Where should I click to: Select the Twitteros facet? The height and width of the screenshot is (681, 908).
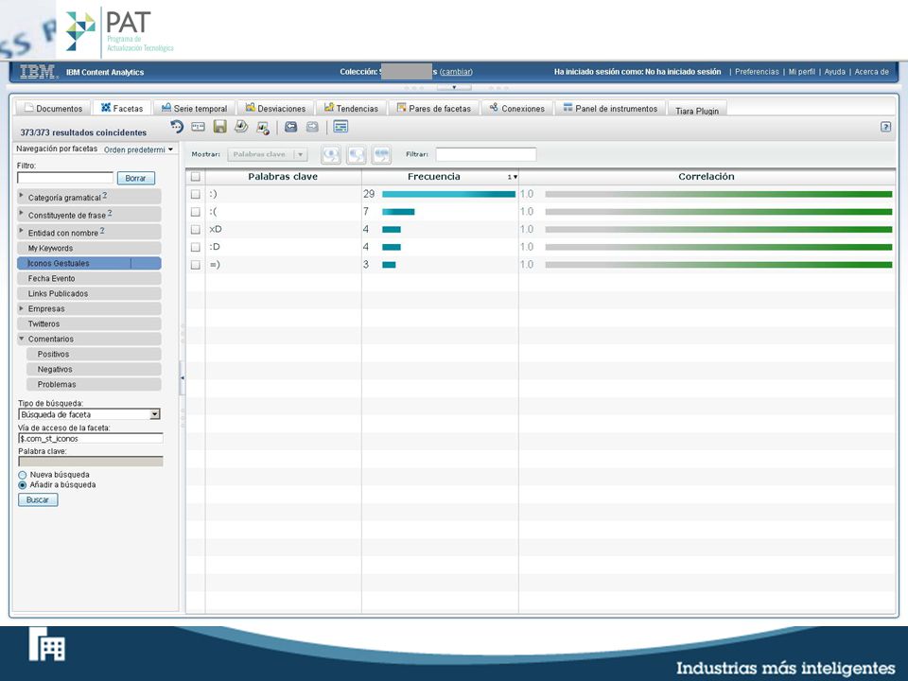tap(89, 323)
